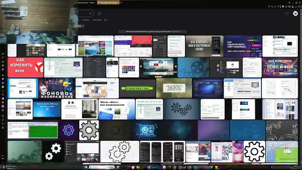The width and height of the screenshot is (302, 170).
Task: Select the highlighted yellow browser tab
Action: click(108, 3)
